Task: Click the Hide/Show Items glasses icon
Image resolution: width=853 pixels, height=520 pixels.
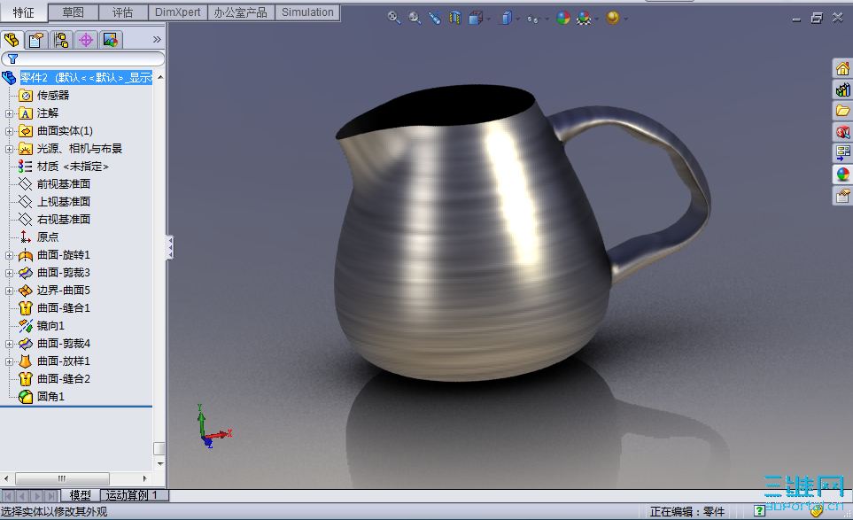Action: [x=533, y=19]
